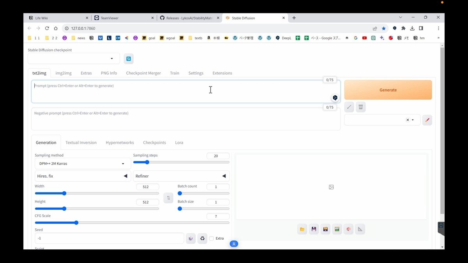
Task: Open Chrome downloads icon
Action: (x=412, y=28)
